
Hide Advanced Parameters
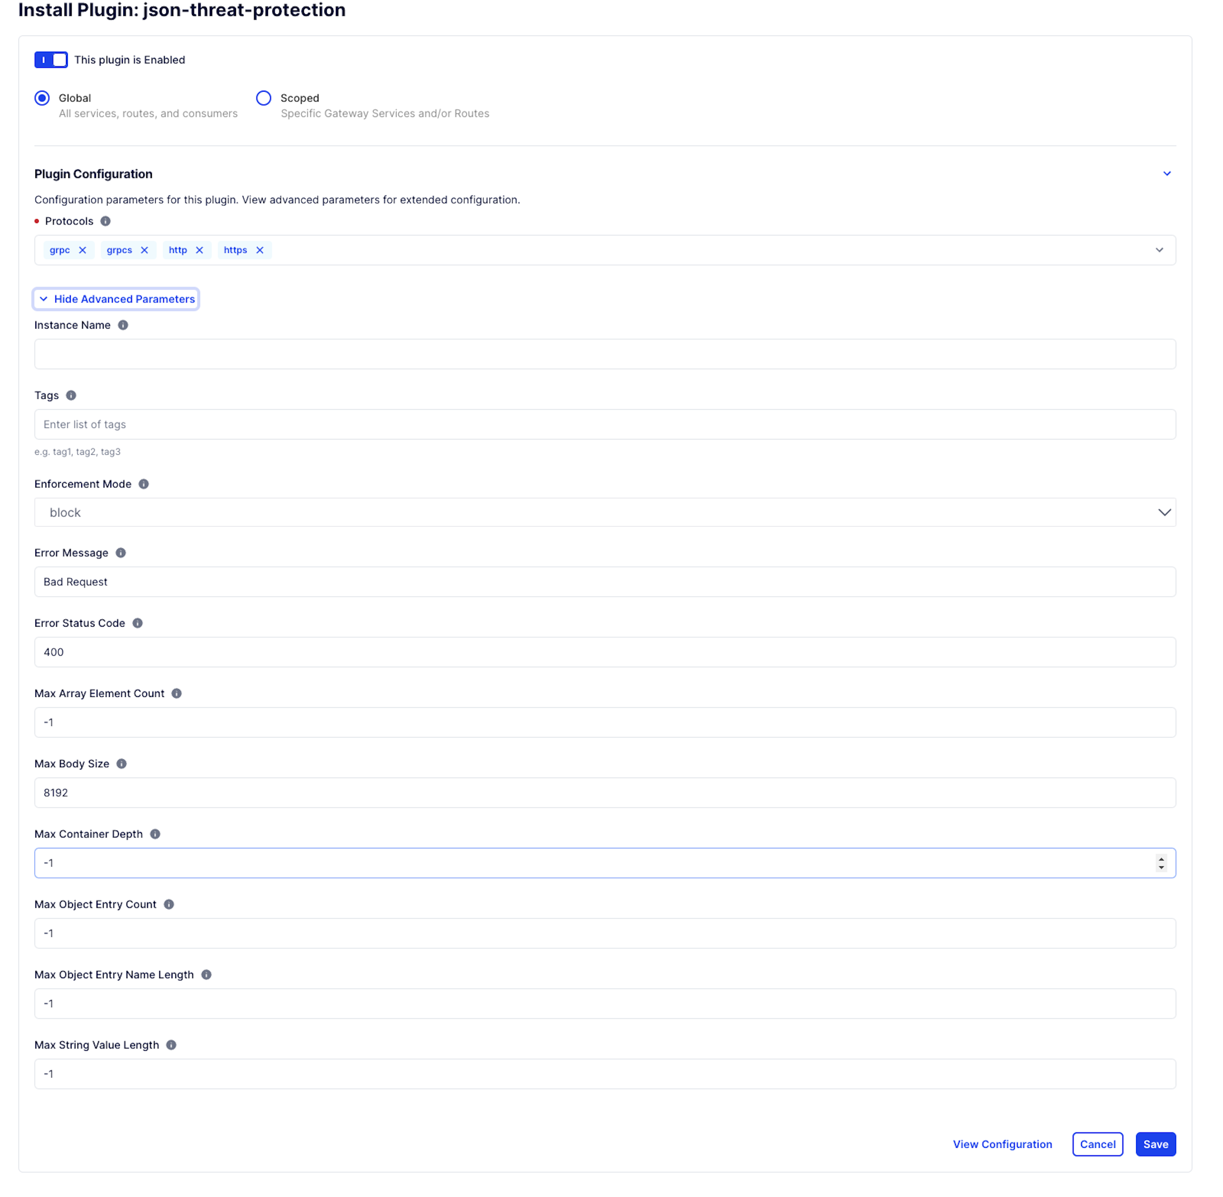coord(116,299)
